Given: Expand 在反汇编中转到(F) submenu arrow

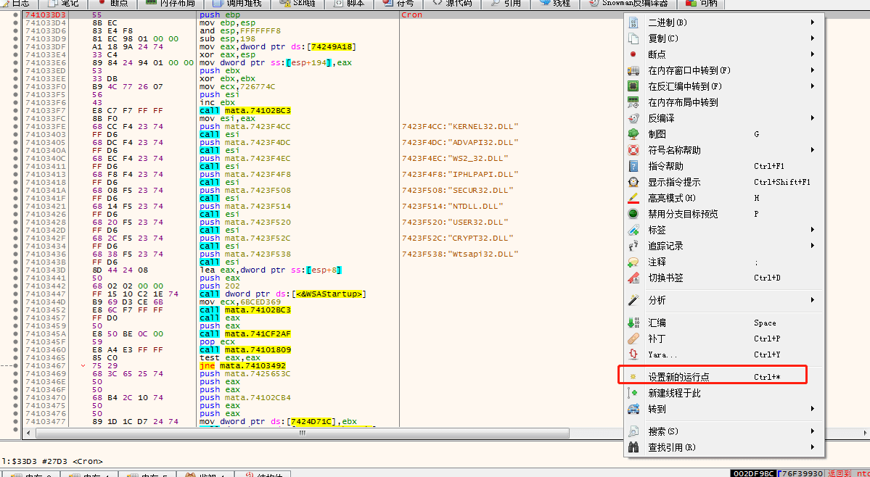Looking at the screenshot, I should pyautogui.click(x=812, y=86).
